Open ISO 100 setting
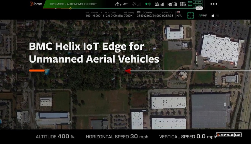 click(x=88, y=14)
